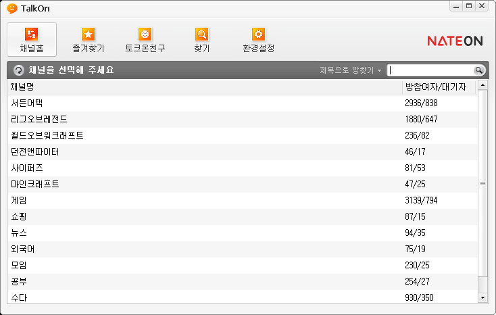Click the TalkOn smiley app icon
Image resolution: width=496 pixels, height=315 pixels.
pos(12,8)
